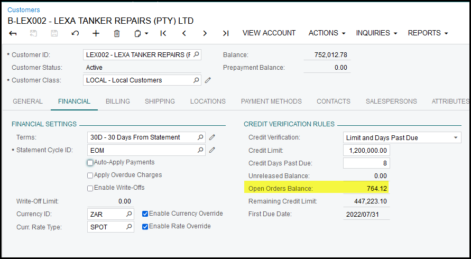This screenshot has width=471, height=259.
Task: Add a new customer record with plus icon
Action: click(x=96, y=33)
